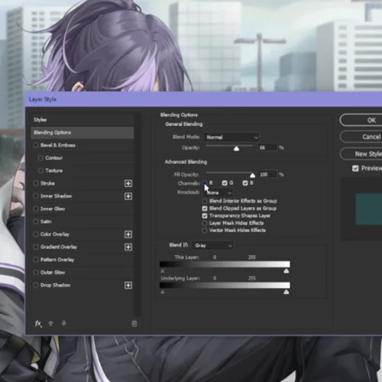Screen dimensions: 382x382
Task: Select Blending Options in styles list
Action: (83, 132)
